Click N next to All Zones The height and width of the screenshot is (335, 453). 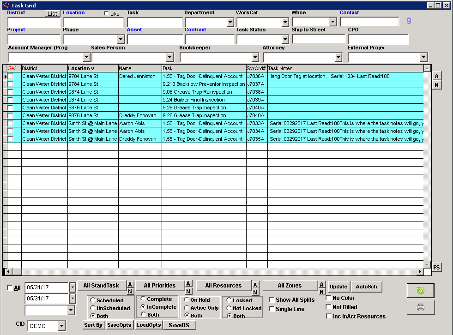[x=321, y=292]
